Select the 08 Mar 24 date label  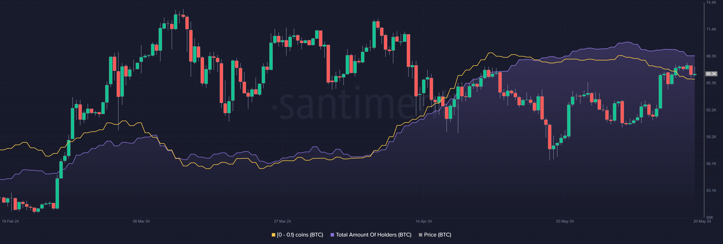141,221
